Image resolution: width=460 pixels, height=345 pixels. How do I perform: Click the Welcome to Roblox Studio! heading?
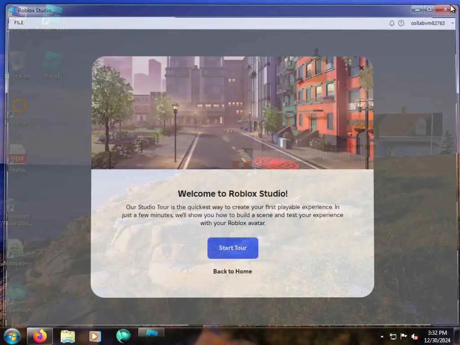tap(233, 194)
